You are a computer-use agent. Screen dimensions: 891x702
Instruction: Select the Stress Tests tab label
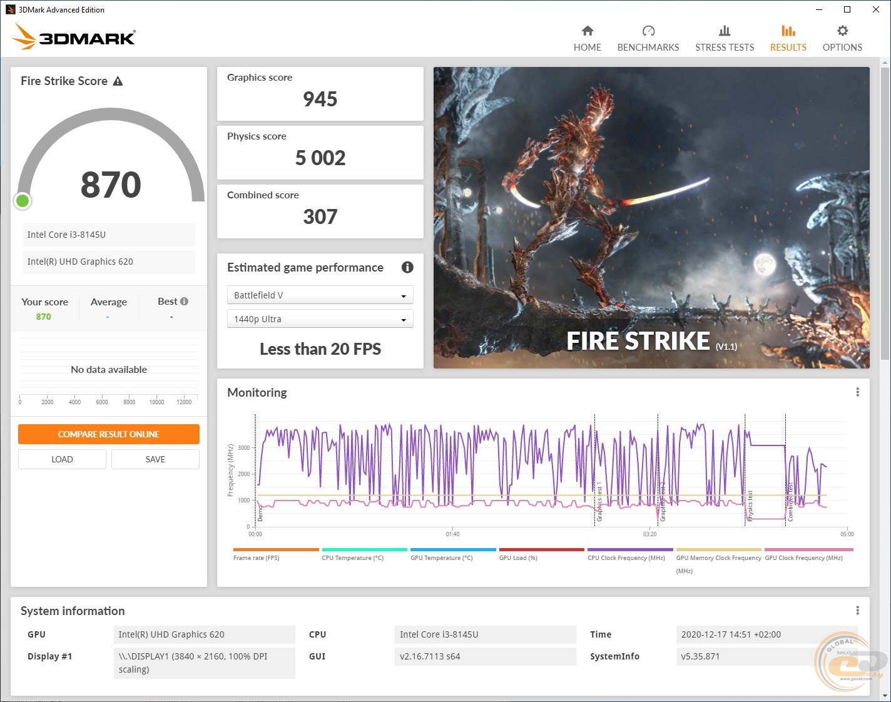pos(725,48)
